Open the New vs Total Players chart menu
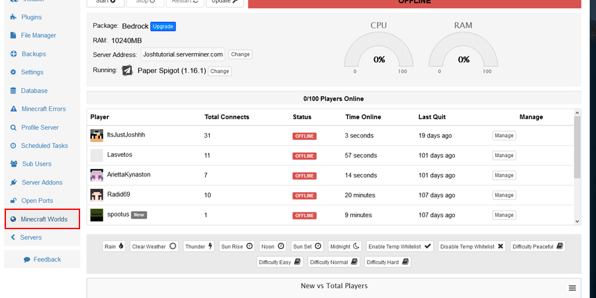 572,288
